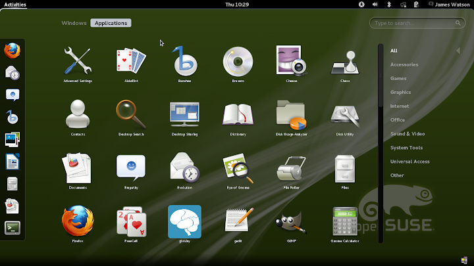
Task: Click the Type to search field
Action: (417, 23)
